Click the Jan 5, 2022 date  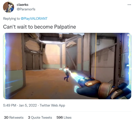click(x=28, y=105)
